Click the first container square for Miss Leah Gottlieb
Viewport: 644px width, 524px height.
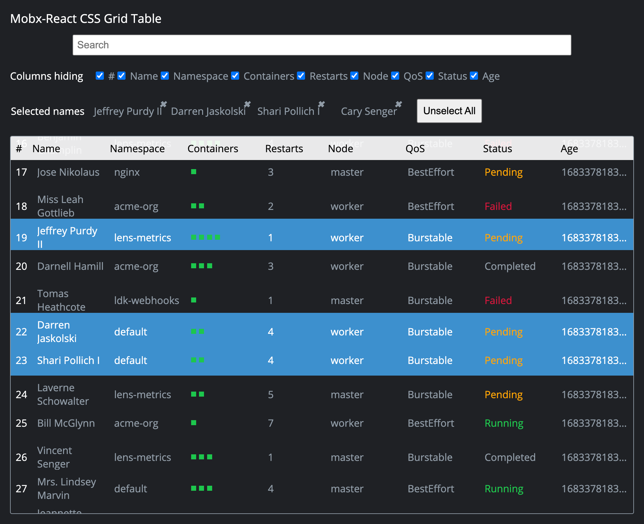pos(194,206)
